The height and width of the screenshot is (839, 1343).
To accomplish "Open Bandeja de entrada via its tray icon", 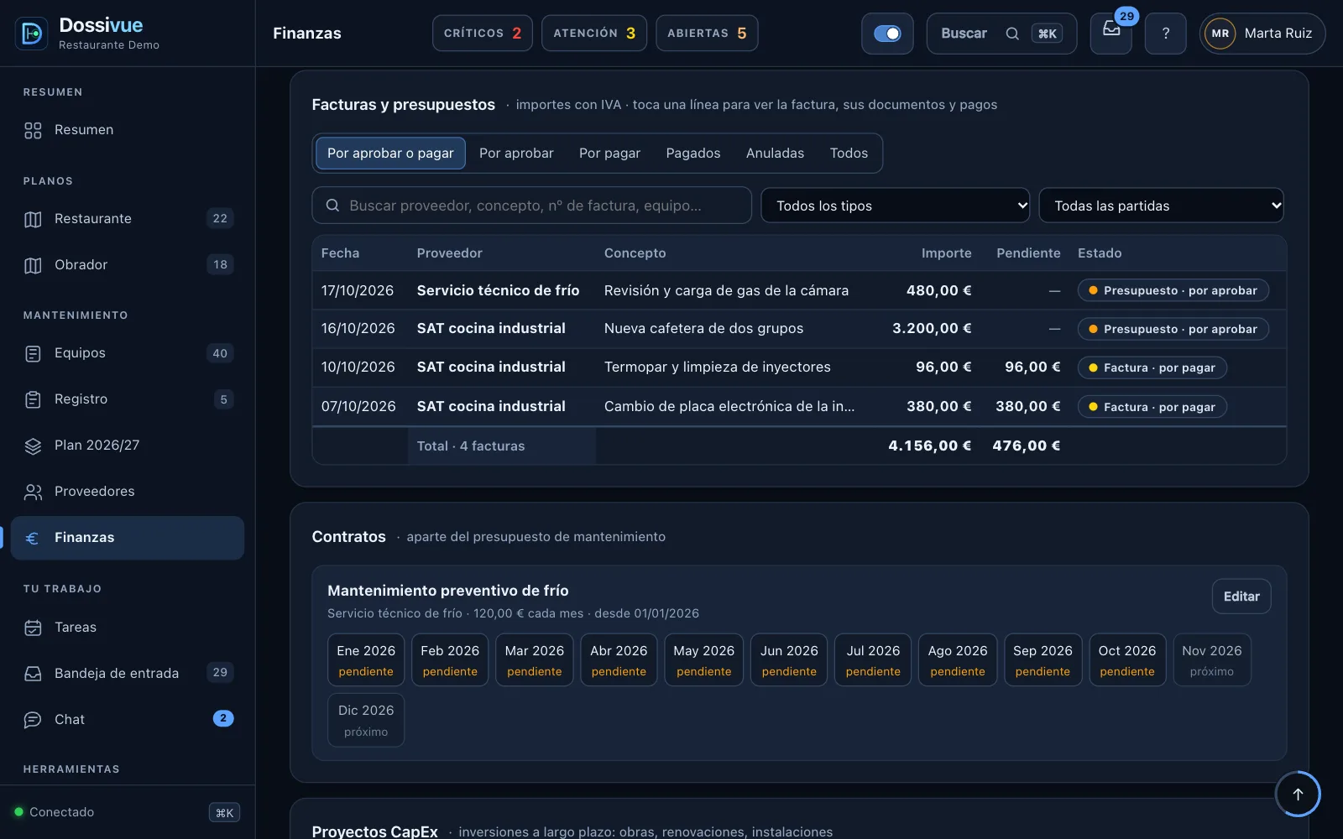I will coord(33,674).
